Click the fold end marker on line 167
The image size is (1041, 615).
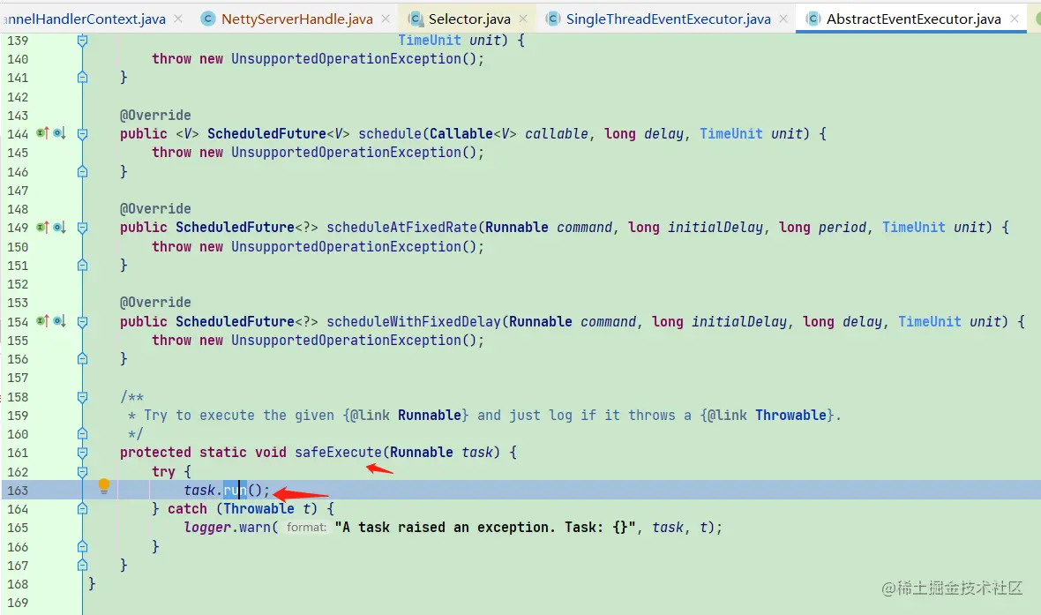[x=82, y=566]
